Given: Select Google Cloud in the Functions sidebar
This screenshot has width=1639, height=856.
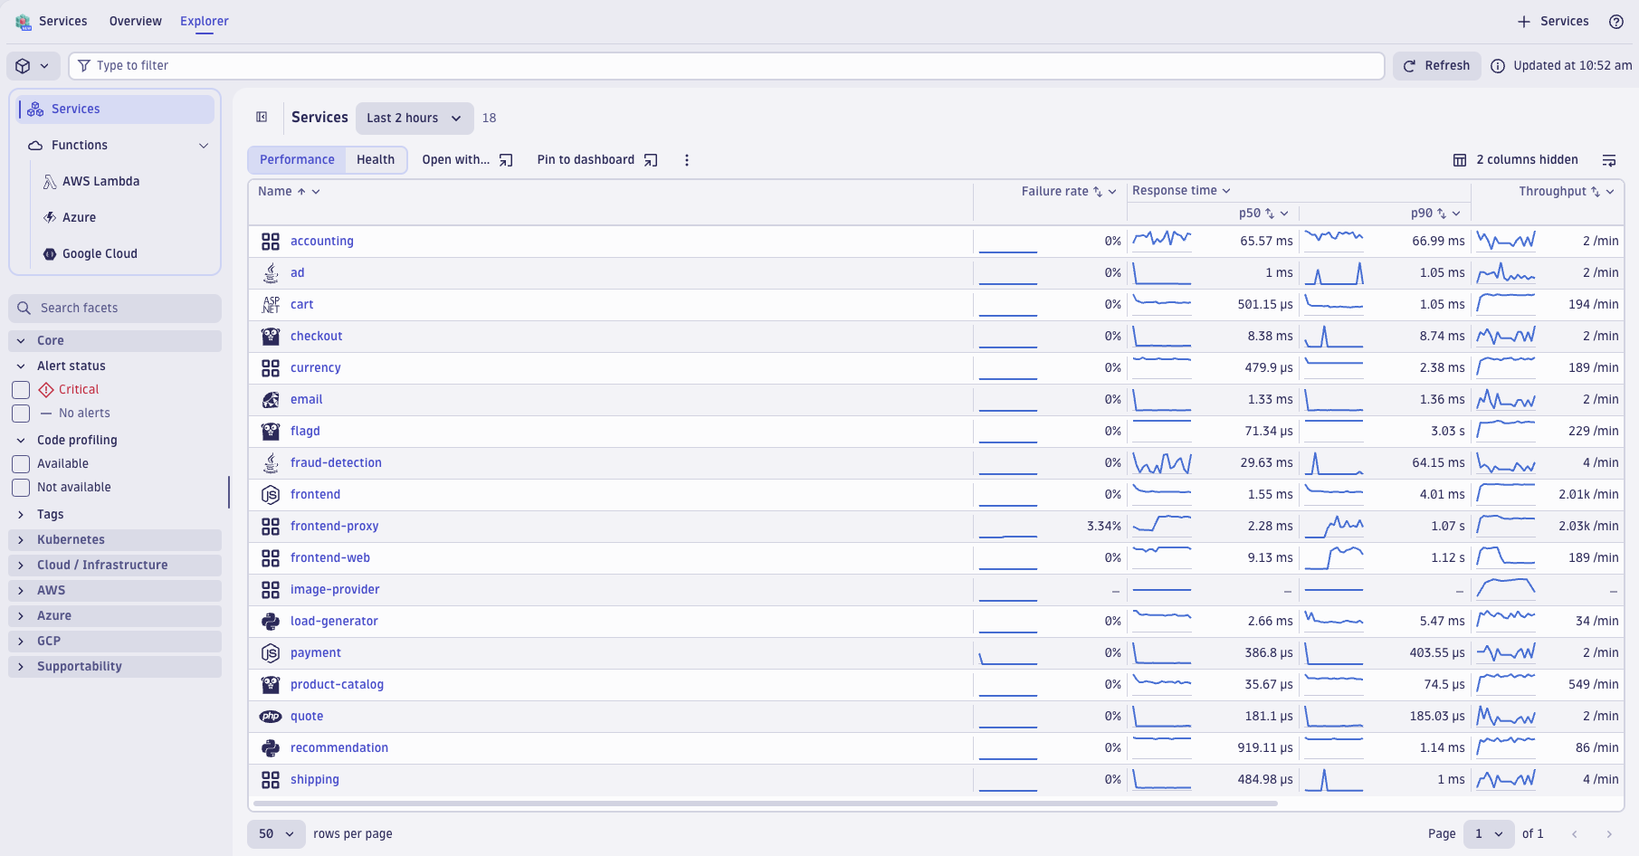Looking at the screenshot, I should [x=100, y=253].
